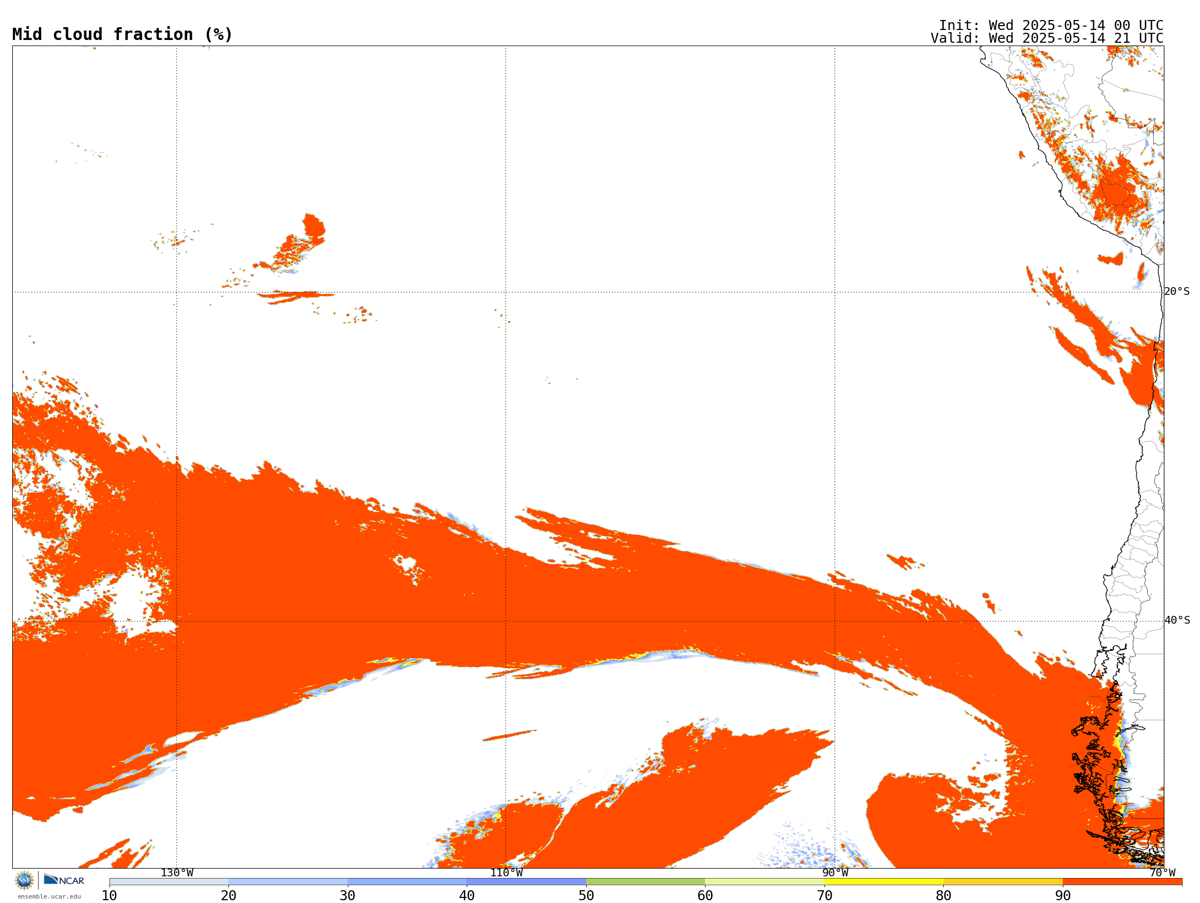The height and width of the screenshot is (903, 1200).
Task: Click the 50–60 percent green color band
Action: [x=646, y=882]
